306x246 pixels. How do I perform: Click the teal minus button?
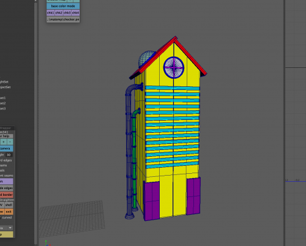(x=10, y=142)
